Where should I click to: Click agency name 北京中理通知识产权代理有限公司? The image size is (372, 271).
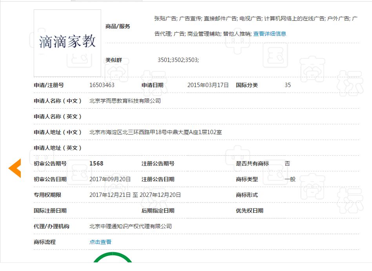(131, 226)
